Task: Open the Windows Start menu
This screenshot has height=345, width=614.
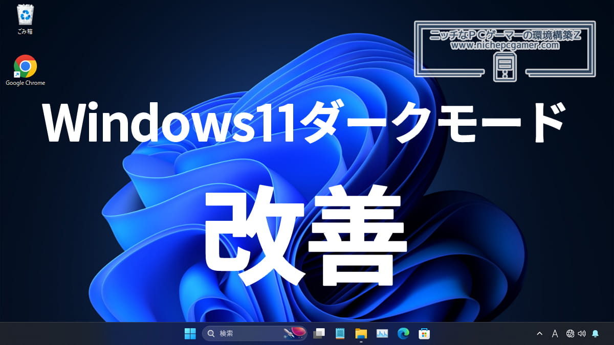Action: pyautogui.click(x=190, y=334)
